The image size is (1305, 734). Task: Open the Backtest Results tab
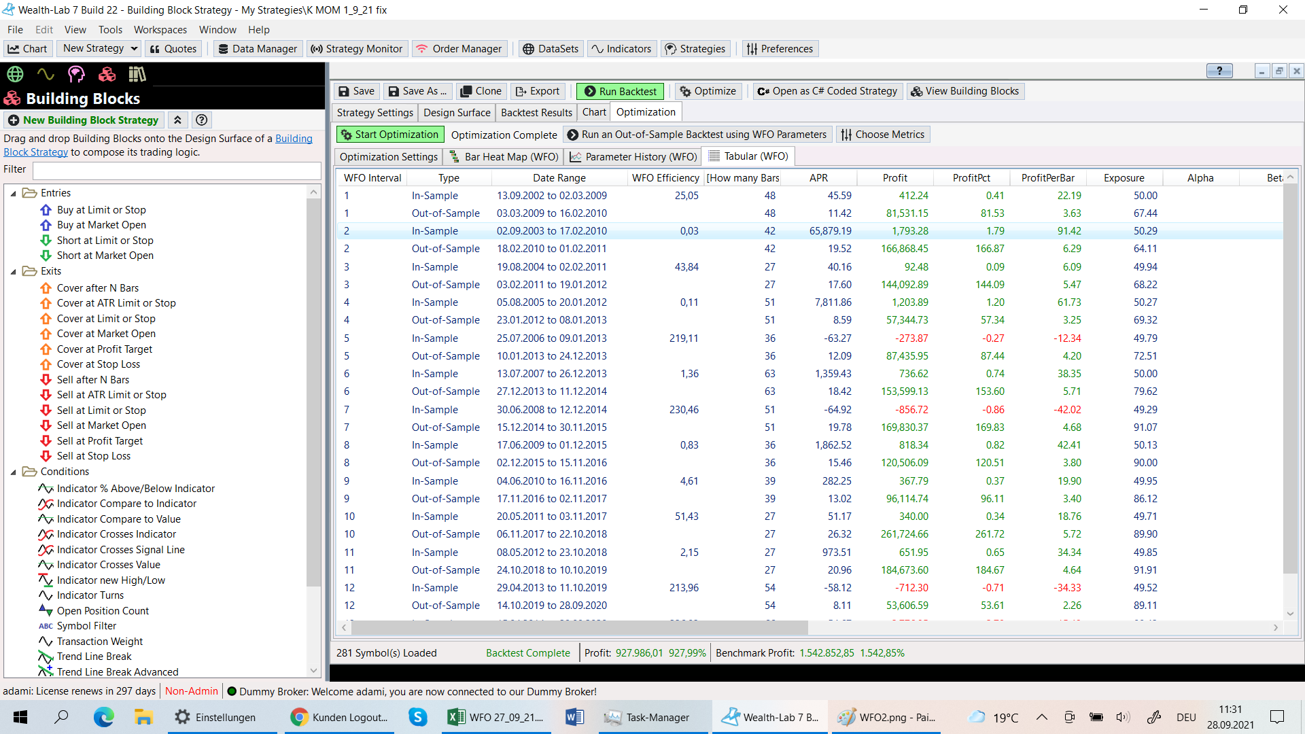point(536,113)
